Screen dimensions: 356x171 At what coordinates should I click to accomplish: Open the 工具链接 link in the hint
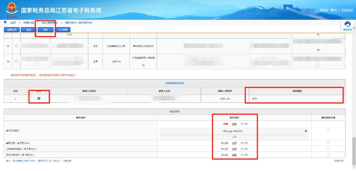[67, 161]
